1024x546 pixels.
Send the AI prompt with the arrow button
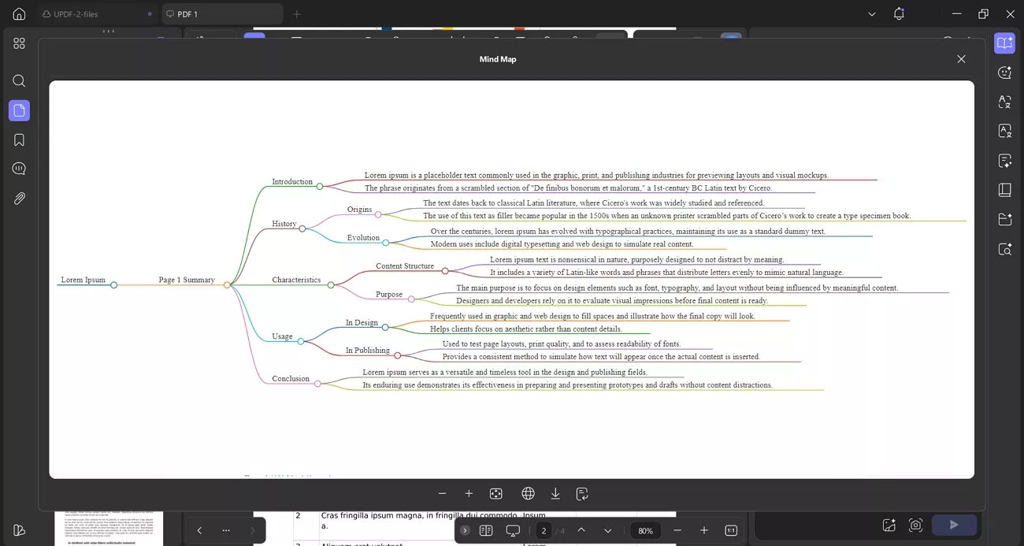pos(954,524)
